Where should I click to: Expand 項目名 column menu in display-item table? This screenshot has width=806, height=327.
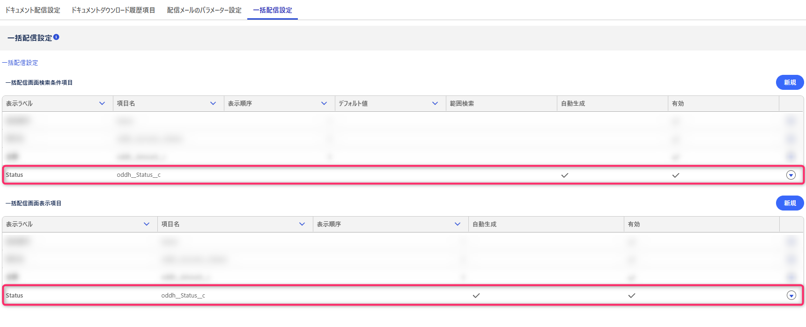click(x=302, y=224)
